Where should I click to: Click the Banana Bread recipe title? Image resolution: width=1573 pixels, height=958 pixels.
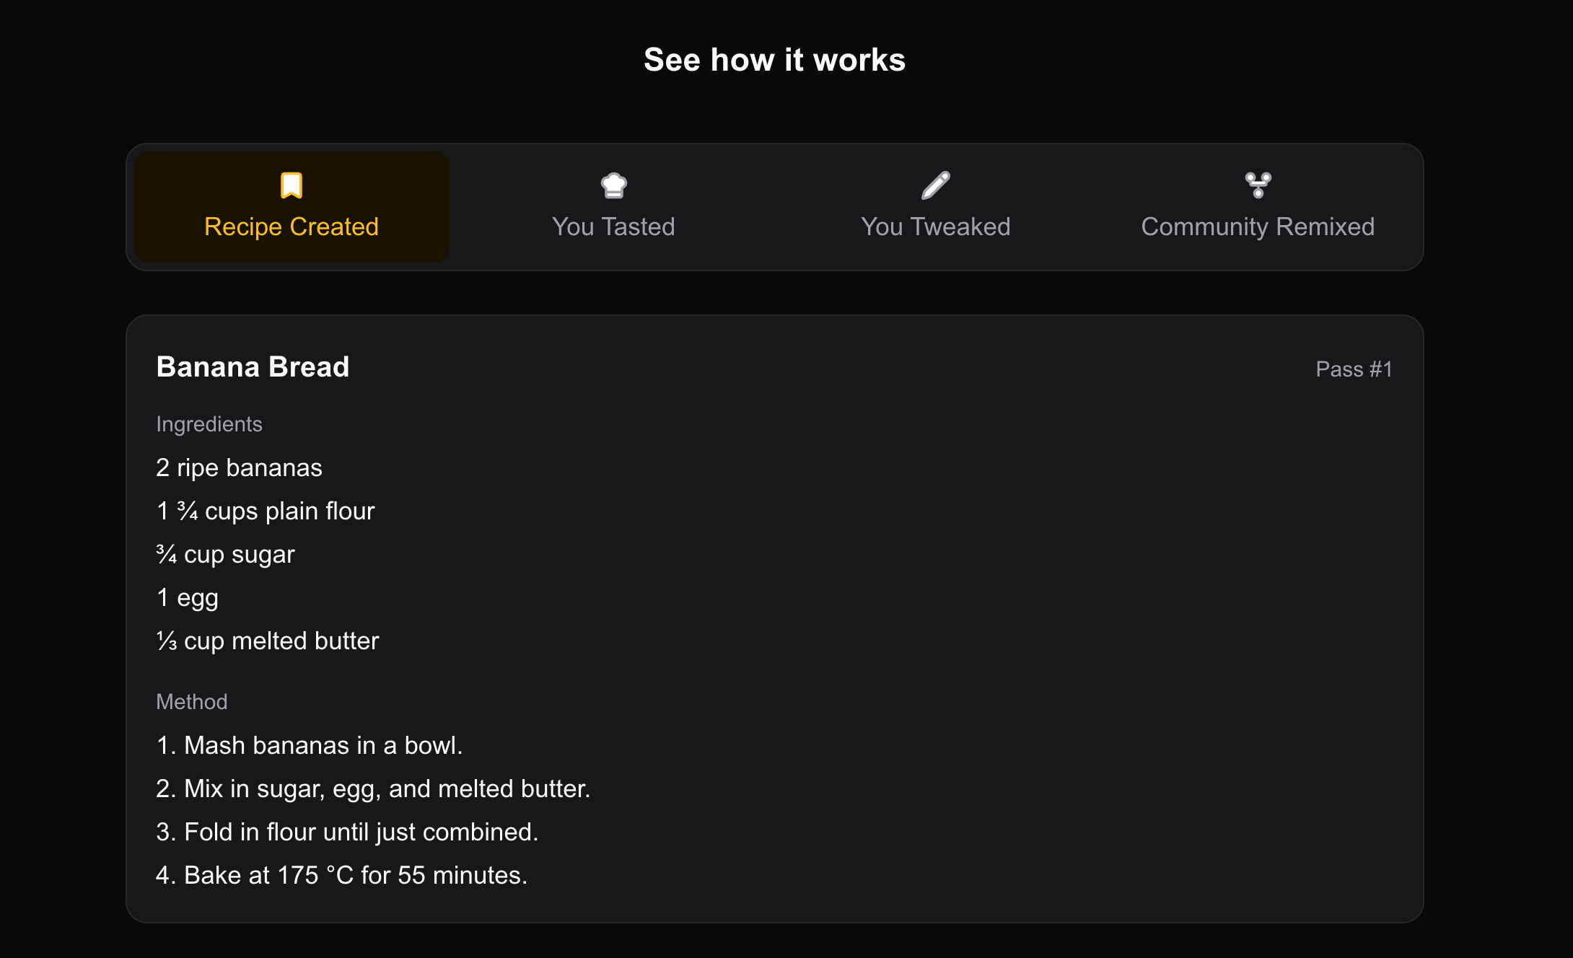tap(253, 367)
